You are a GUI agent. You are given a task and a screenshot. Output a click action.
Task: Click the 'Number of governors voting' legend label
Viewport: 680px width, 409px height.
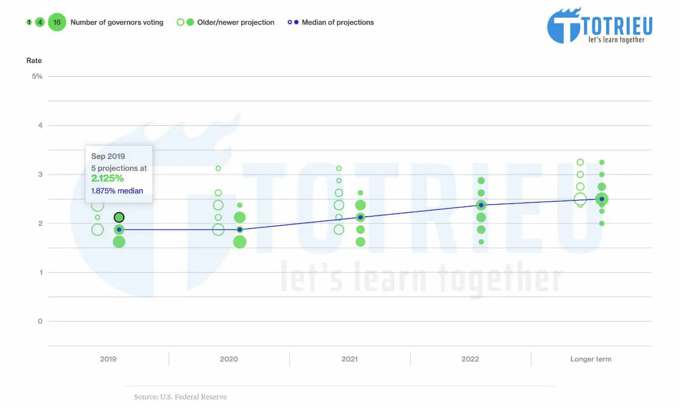117,22
